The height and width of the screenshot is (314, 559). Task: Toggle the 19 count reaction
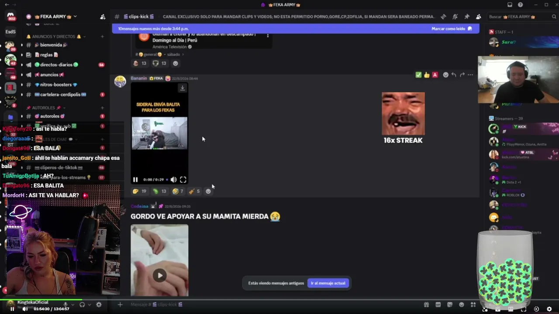tap(140, 191)
